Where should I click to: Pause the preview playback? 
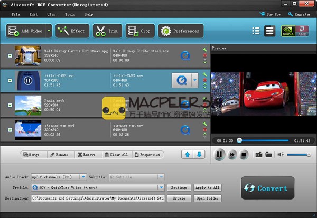[x=219, y=155]
